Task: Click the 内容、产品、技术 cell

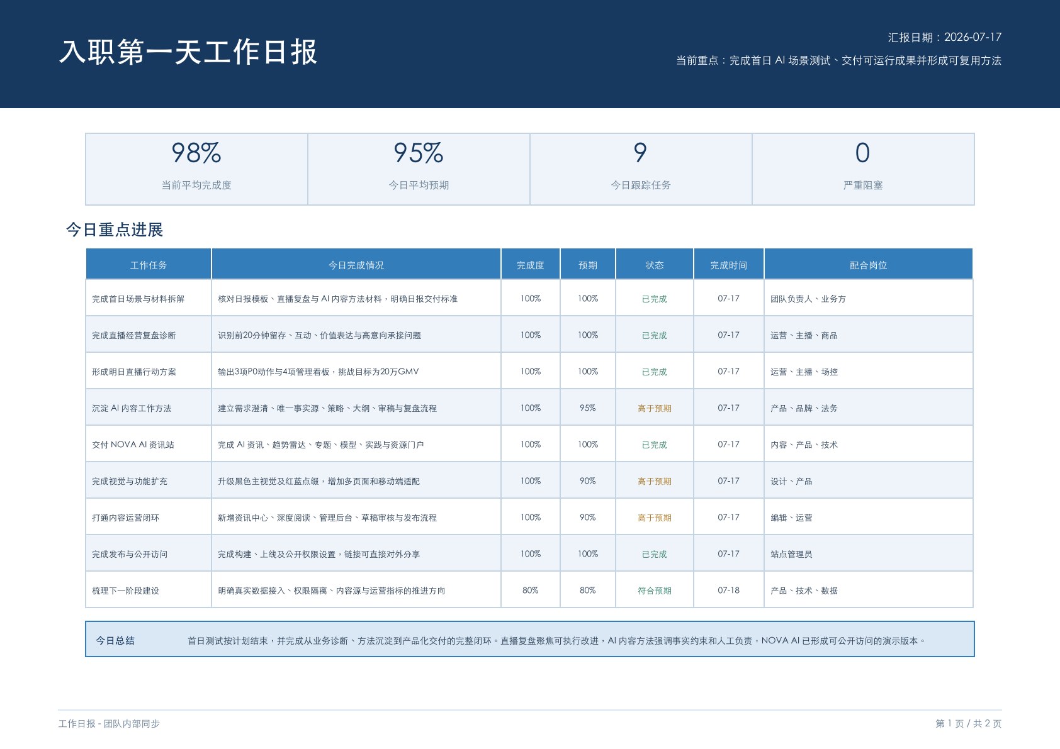Action: click(869, 444)
